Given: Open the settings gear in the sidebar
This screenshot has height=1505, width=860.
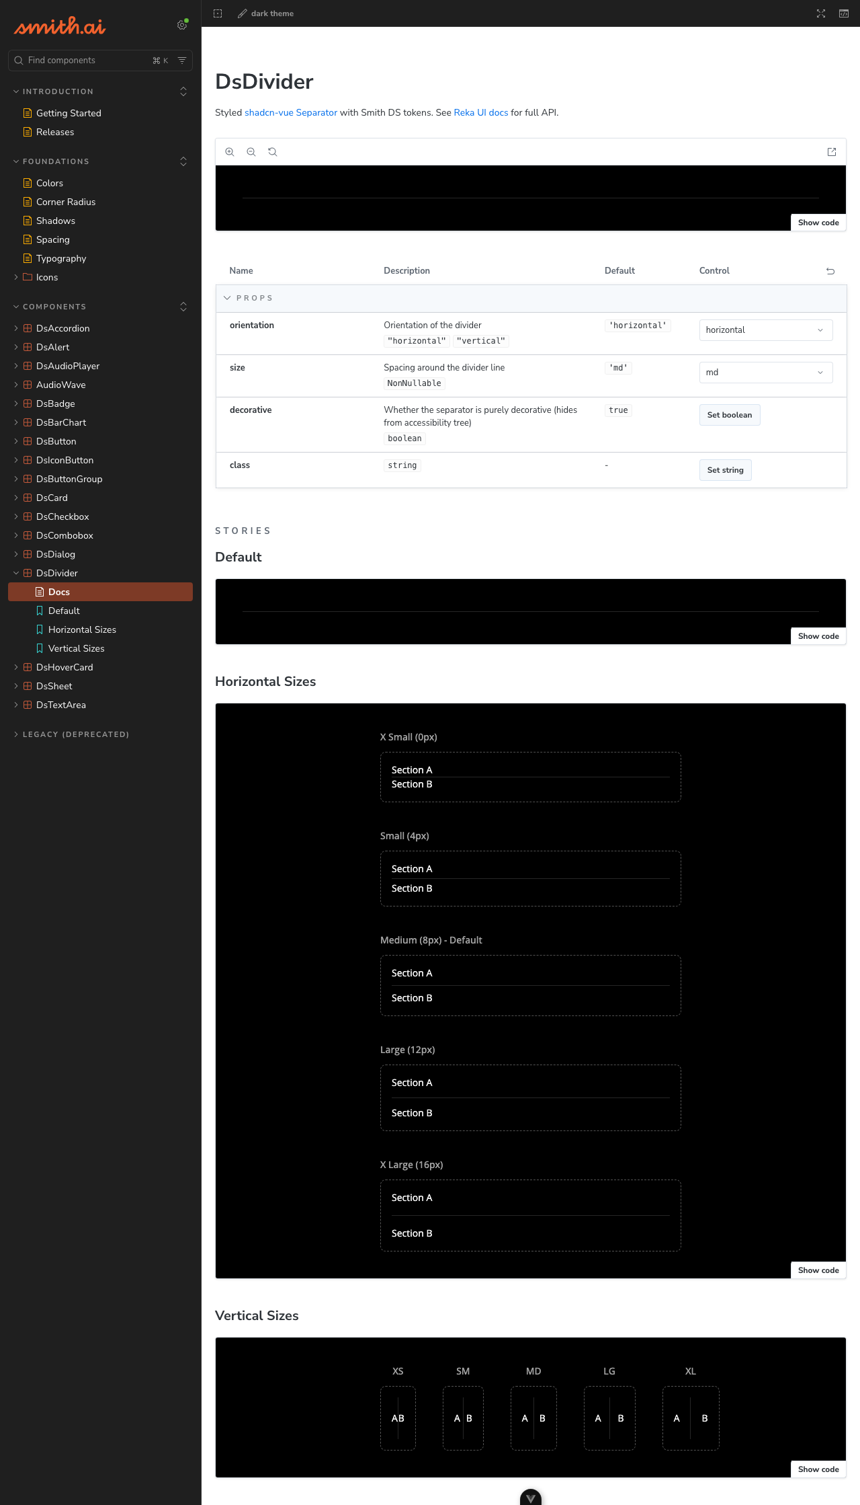Looking at the screenshot, I should [182, 25].
